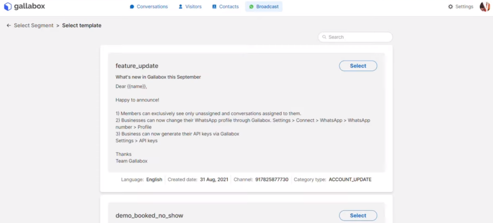Click the Category type ACCOUNT_UPDATE value
The height and width of the screenshot is (223, 493).
(350, 180)
